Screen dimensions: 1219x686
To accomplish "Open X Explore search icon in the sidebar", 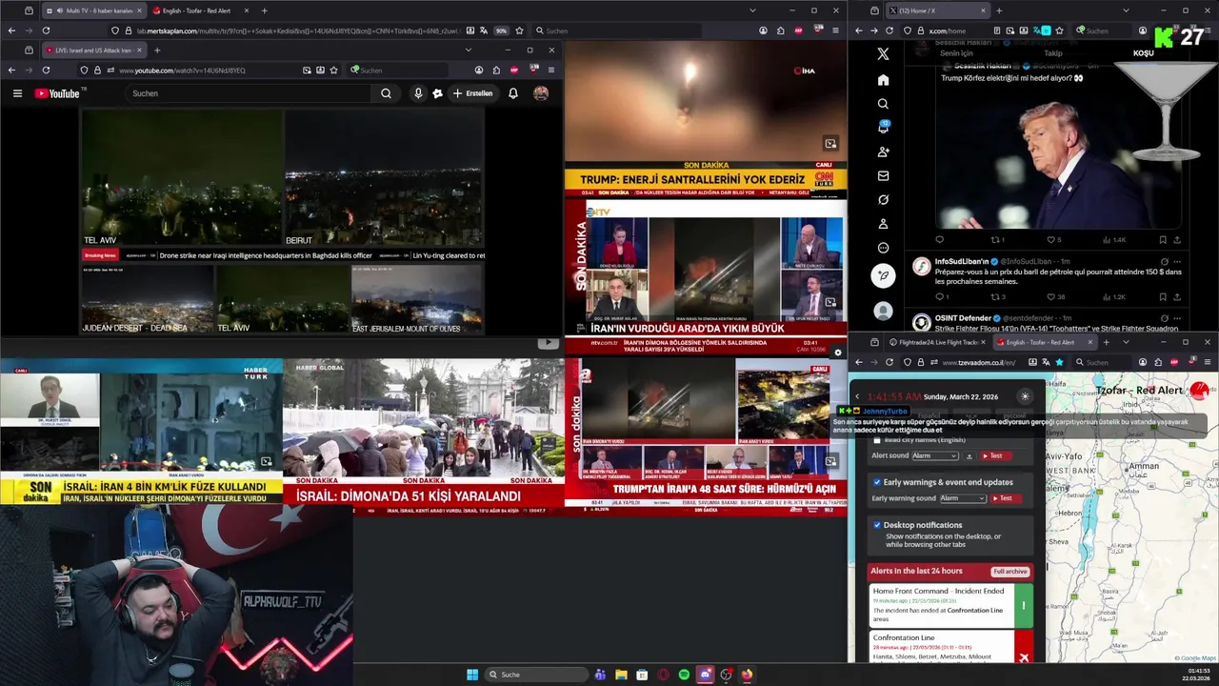I will pyautogui.click(x=883, y=104).
